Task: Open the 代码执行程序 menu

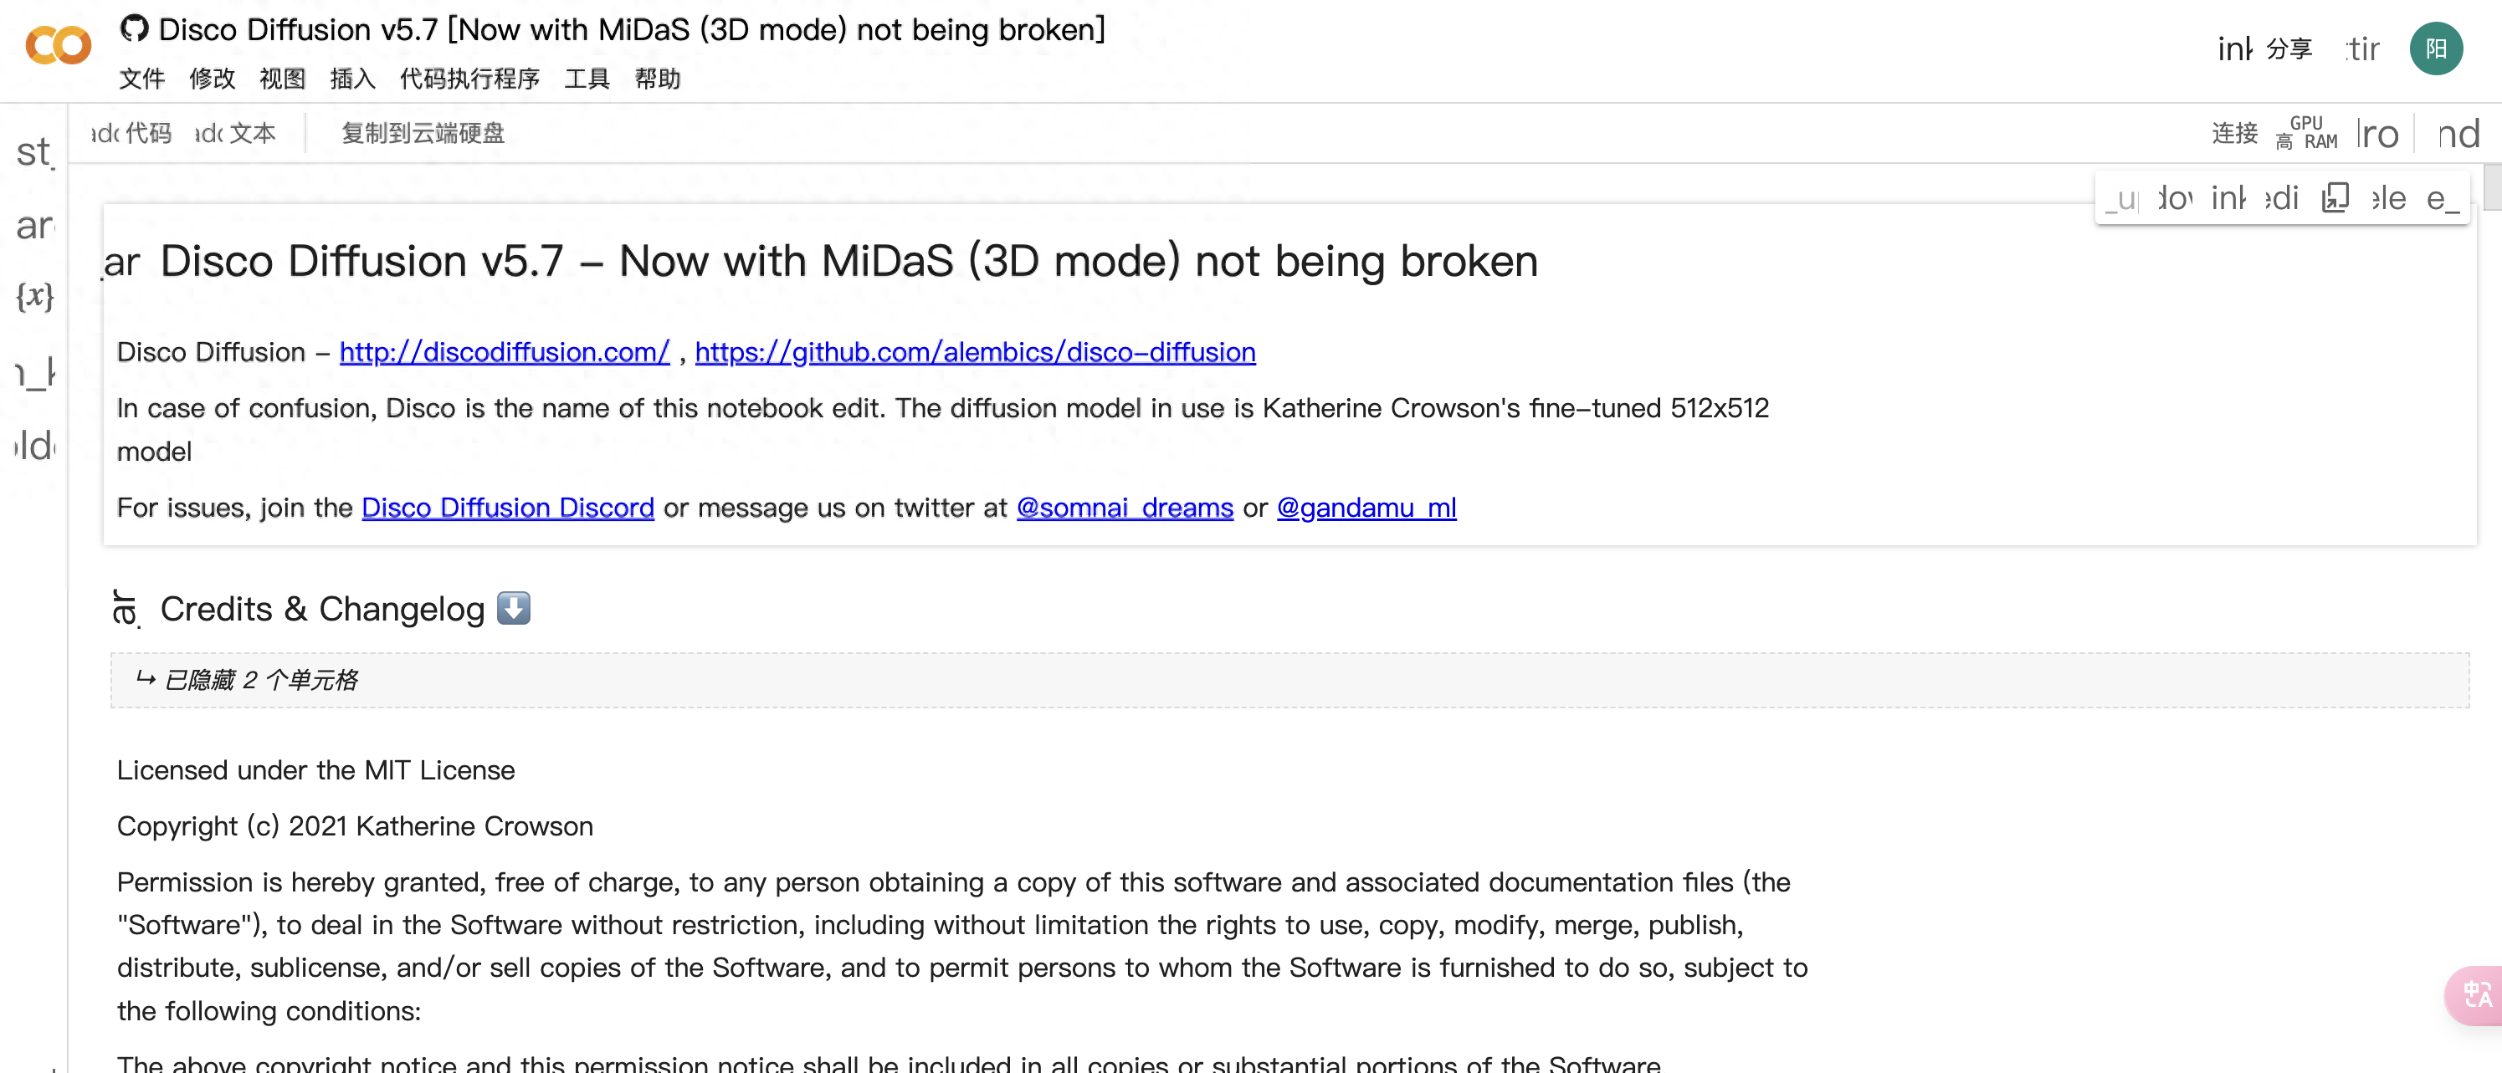Action: [x=469, y=79]
